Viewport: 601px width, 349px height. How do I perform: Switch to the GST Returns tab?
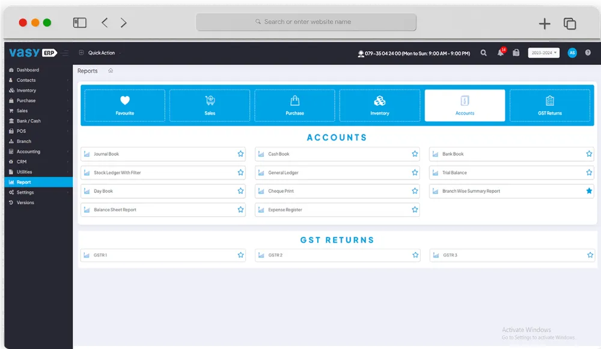coord(551,105)
